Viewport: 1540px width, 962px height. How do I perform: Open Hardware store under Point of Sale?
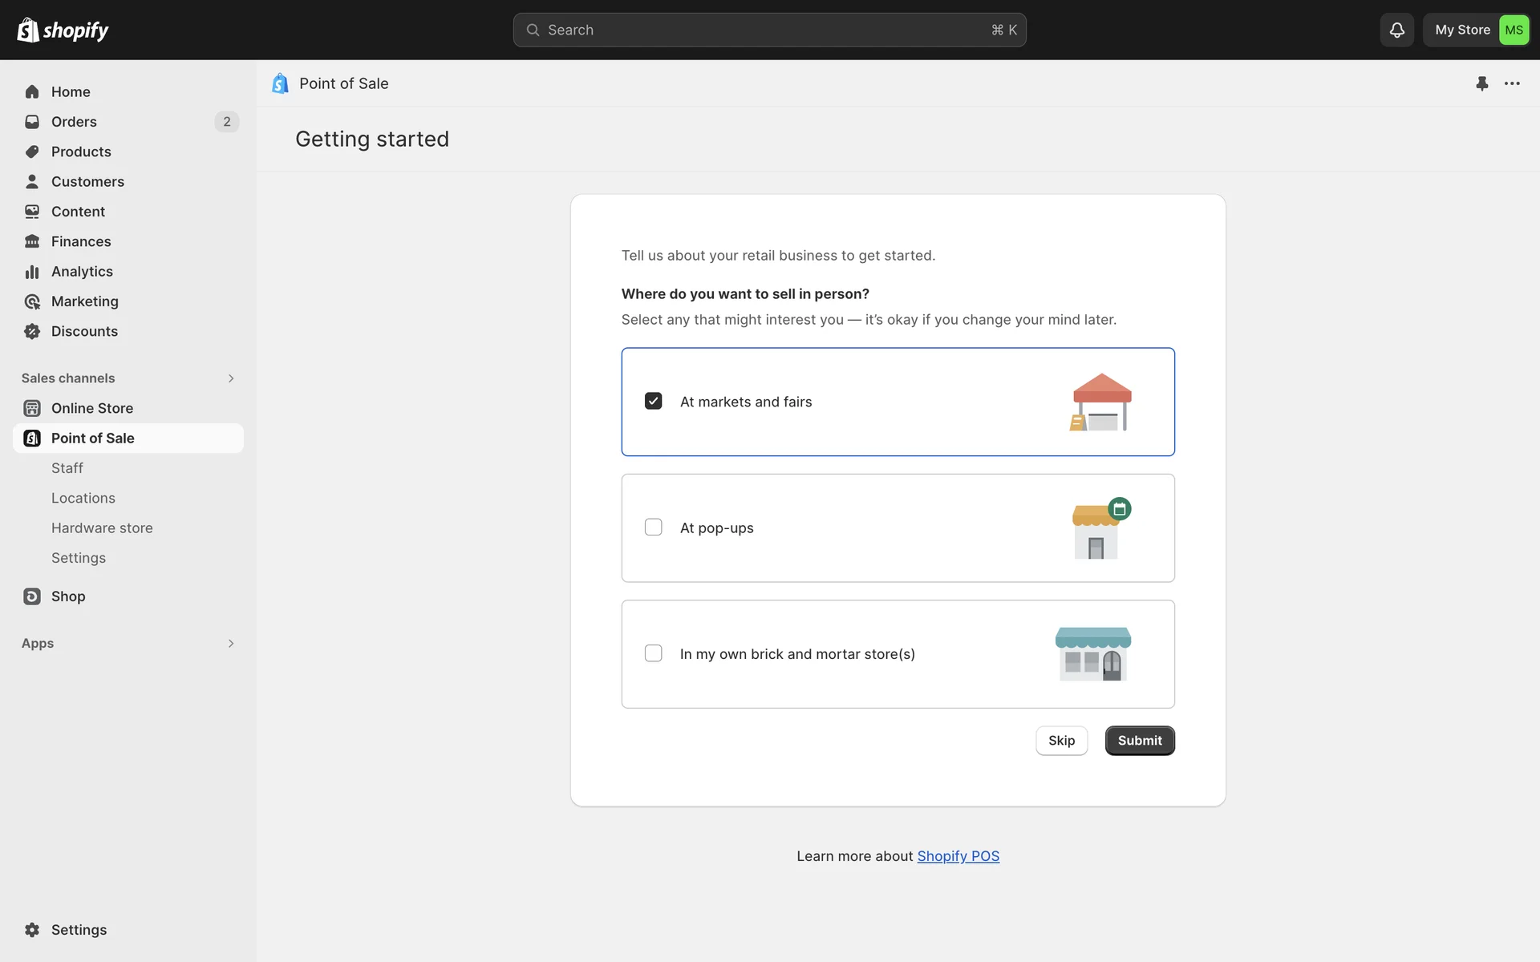(x=102, y=528)
